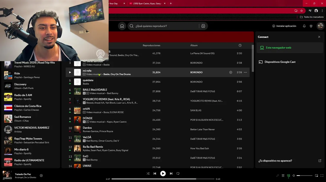Open the 'Ride' playlist by Santiago Perez
Screen dimensions: 326x182
click(x=31, y=75)
